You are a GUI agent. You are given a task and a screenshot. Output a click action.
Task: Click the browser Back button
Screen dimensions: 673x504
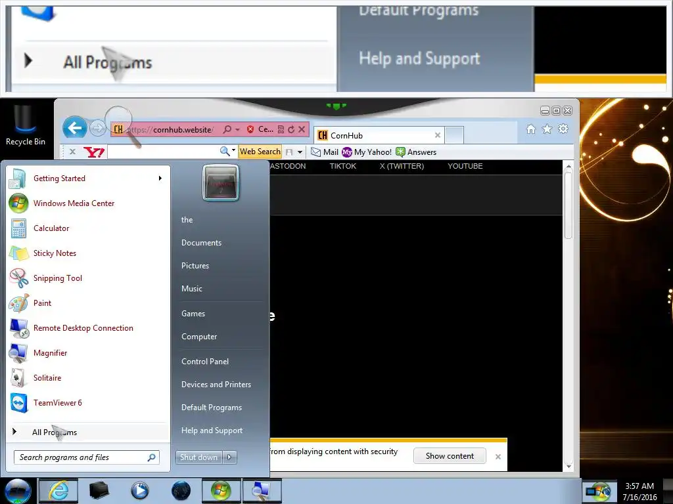point(75,128)
